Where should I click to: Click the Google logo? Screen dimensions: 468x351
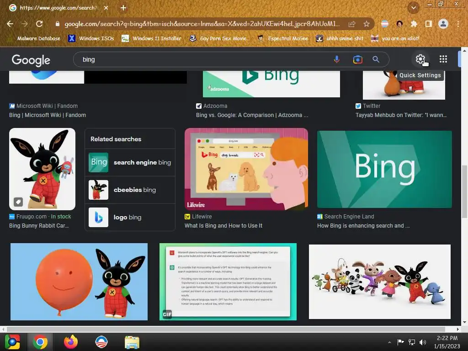click(31, 60)
